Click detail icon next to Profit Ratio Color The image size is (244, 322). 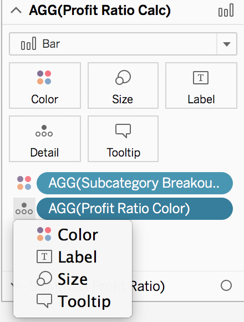tap(24, 209)
